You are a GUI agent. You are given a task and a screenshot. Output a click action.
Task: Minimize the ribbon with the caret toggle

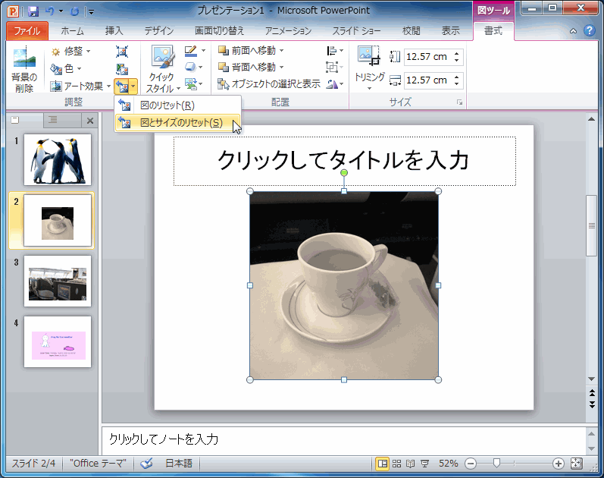coord(574,31)
